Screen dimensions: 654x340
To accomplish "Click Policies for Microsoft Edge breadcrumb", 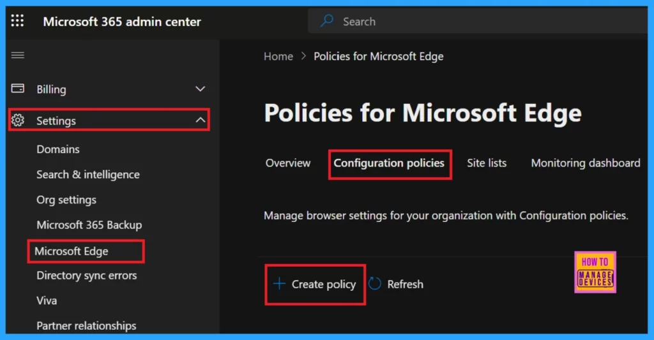I will tap(378, 57).
